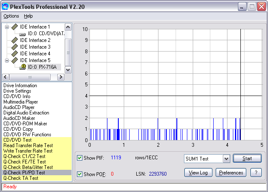Click the device tree horizontal scrollbar thumb
This screenshot has width=268, height=192.
(30, 77)
